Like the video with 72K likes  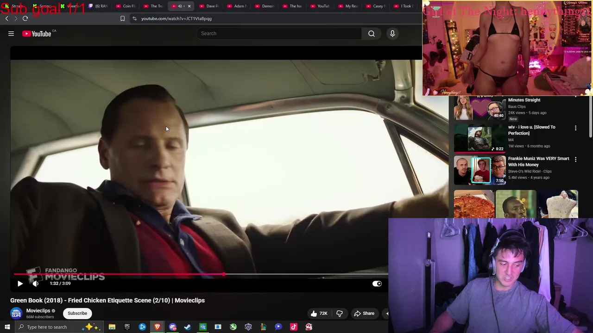pyautogui.click(x=319, y=313)
